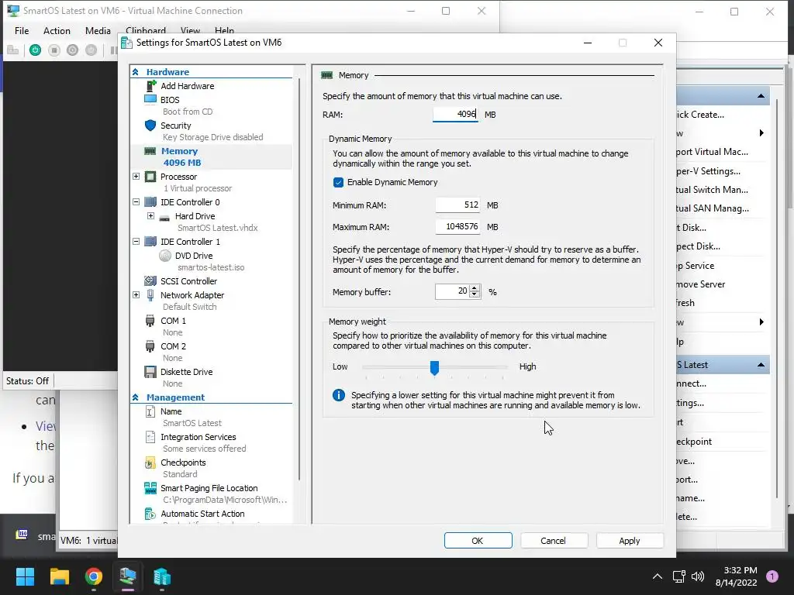Click 'Some services offered' text

click(x=204, y=449)
